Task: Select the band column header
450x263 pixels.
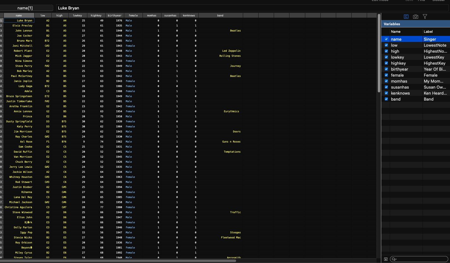Action: pos(220,15)
